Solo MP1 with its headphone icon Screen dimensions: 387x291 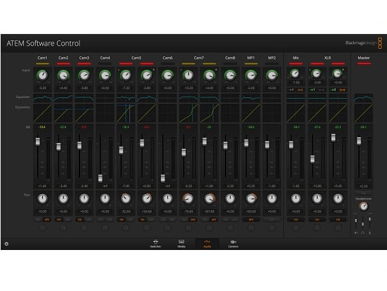(x=251, y=228)
